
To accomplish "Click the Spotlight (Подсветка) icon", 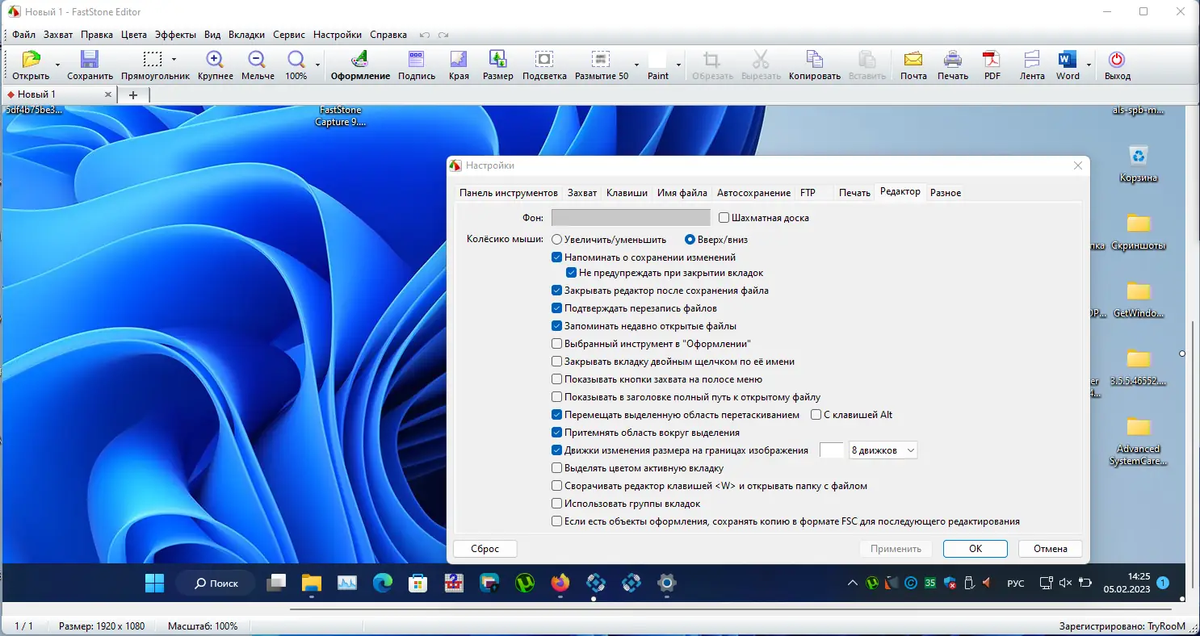I will pyautogui.click(x=544, y=60).
